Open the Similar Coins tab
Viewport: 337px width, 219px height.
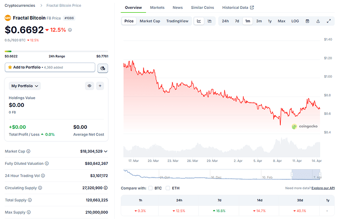click(x=203, y=7)
